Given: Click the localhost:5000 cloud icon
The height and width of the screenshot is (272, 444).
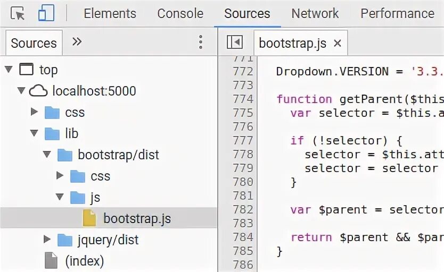Looking at the screenshot, I should click(38, 91).
